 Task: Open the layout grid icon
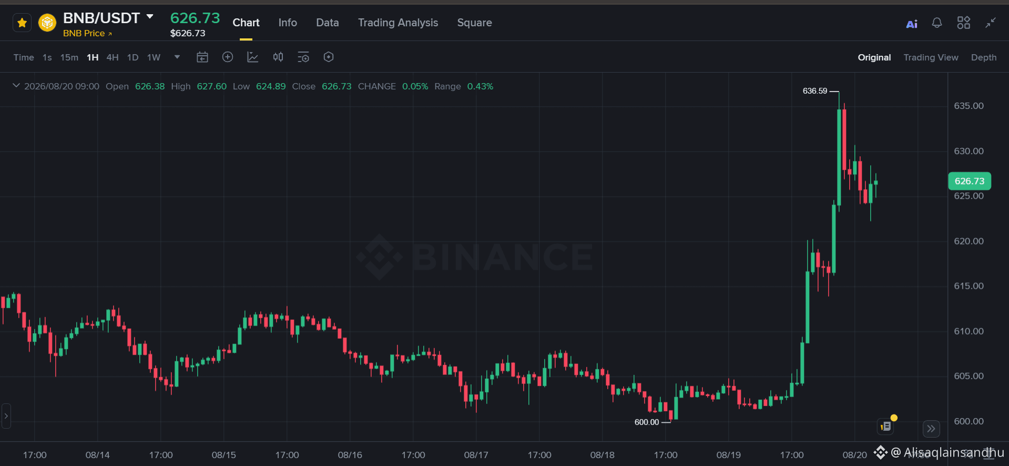click(963, 23)
